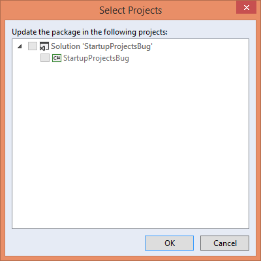Click the Visual Studio solution icon
Viewport: 261px width, 261px height.
point(44,46)
